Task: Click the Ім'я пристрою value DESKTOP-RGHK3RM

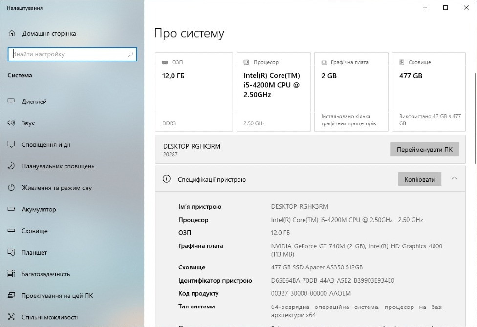Action: coord(300,206)
